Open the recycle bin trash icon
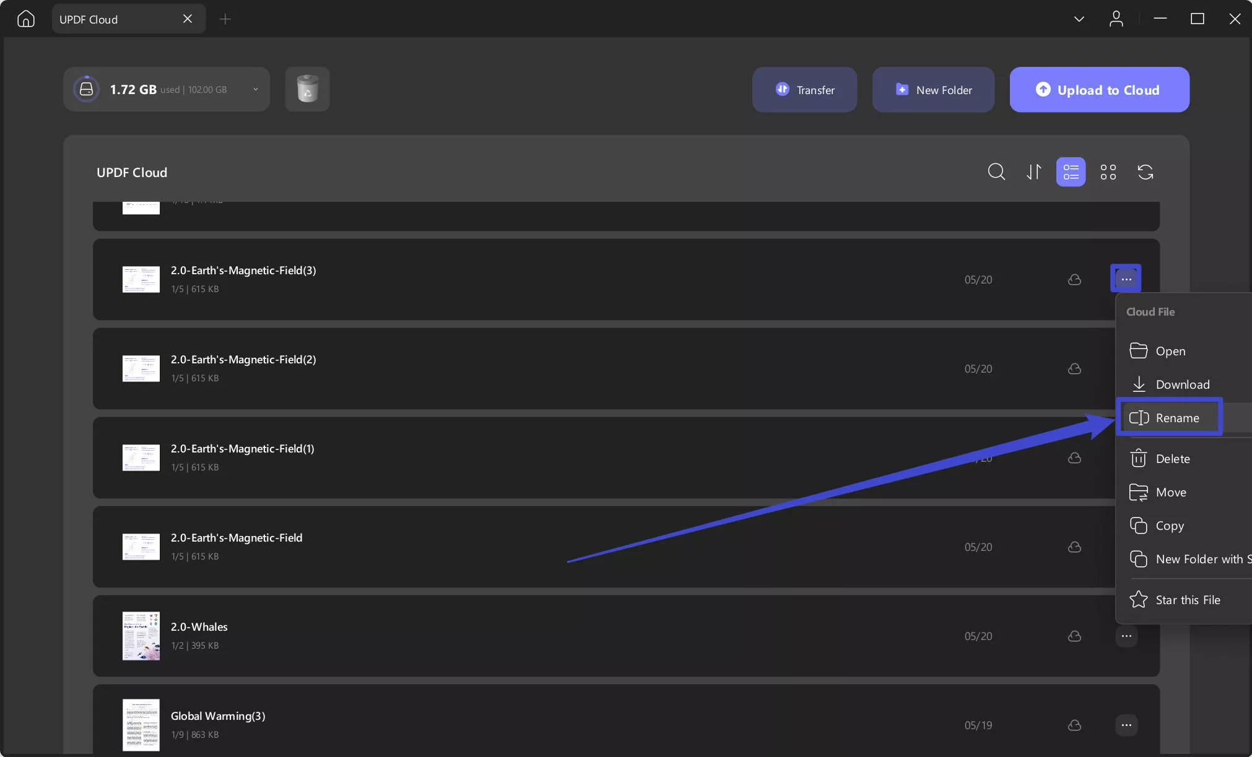The width and height of the screenshot is (1252, 757). pyautogui.click(x=307, y=89)
